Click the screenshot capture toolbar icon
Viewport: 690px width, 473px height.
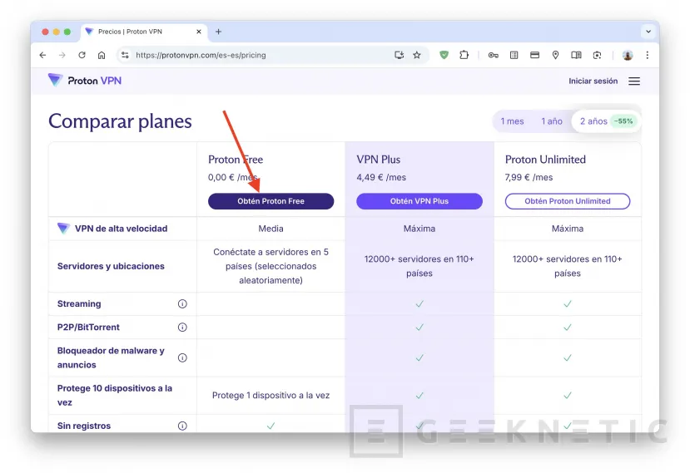pyautogui.click(x=597, y=55)
